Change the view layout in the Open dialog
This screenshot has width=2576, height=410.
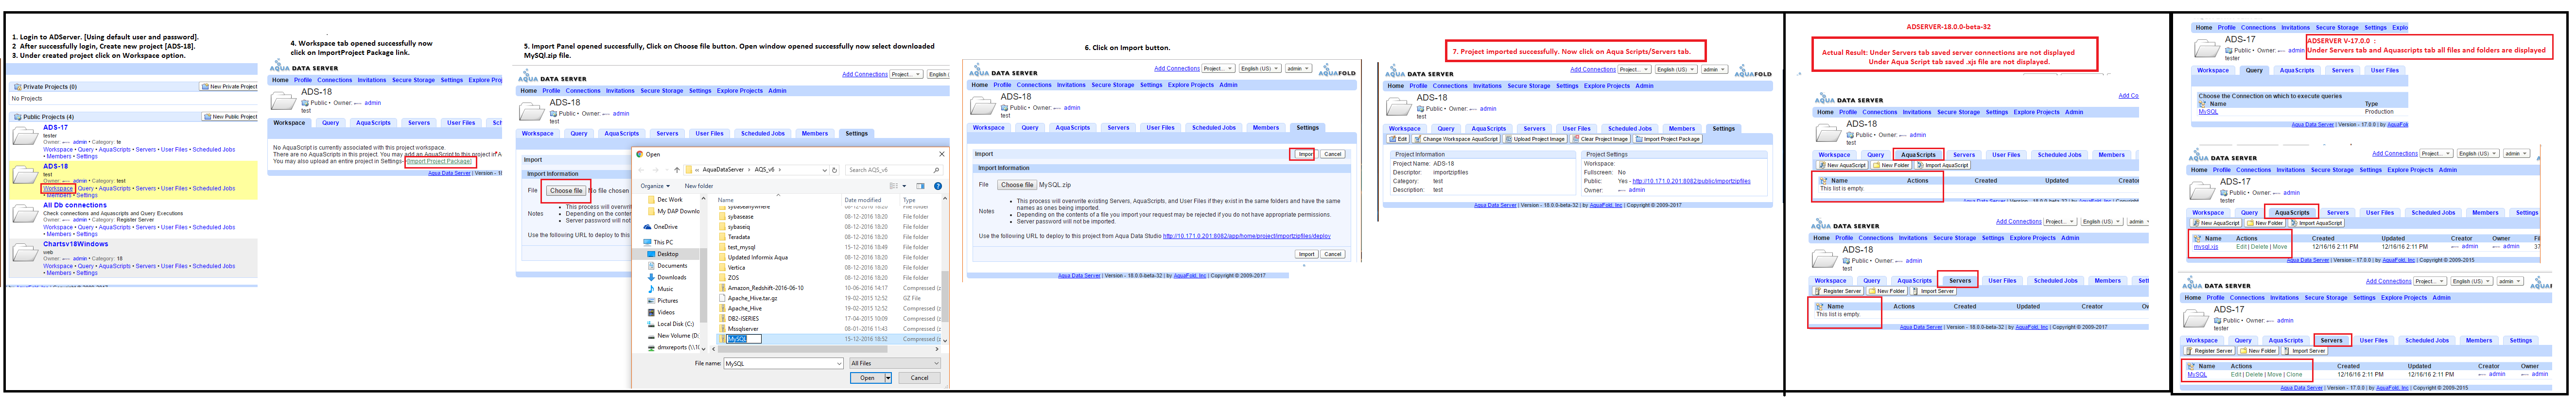894,186
